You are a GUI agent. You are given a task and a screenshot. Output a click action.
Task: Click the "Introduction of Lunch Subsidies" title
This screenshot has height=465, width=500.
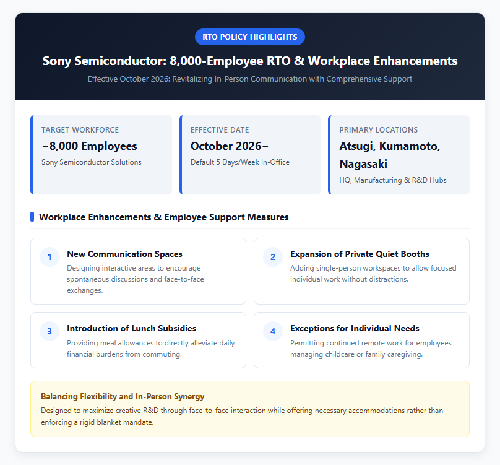point(132,328)
